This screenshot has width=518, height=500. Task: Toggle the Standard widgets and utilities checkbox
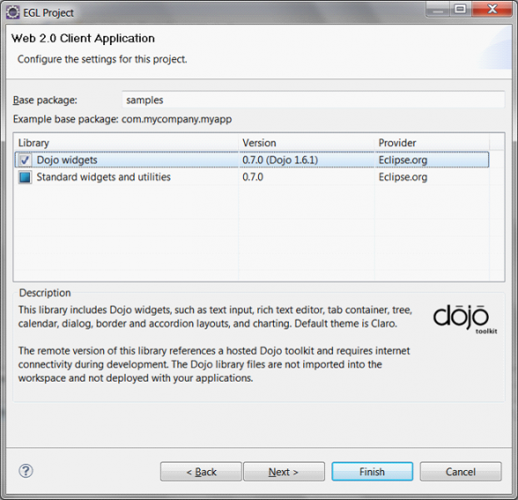[25, 177]
